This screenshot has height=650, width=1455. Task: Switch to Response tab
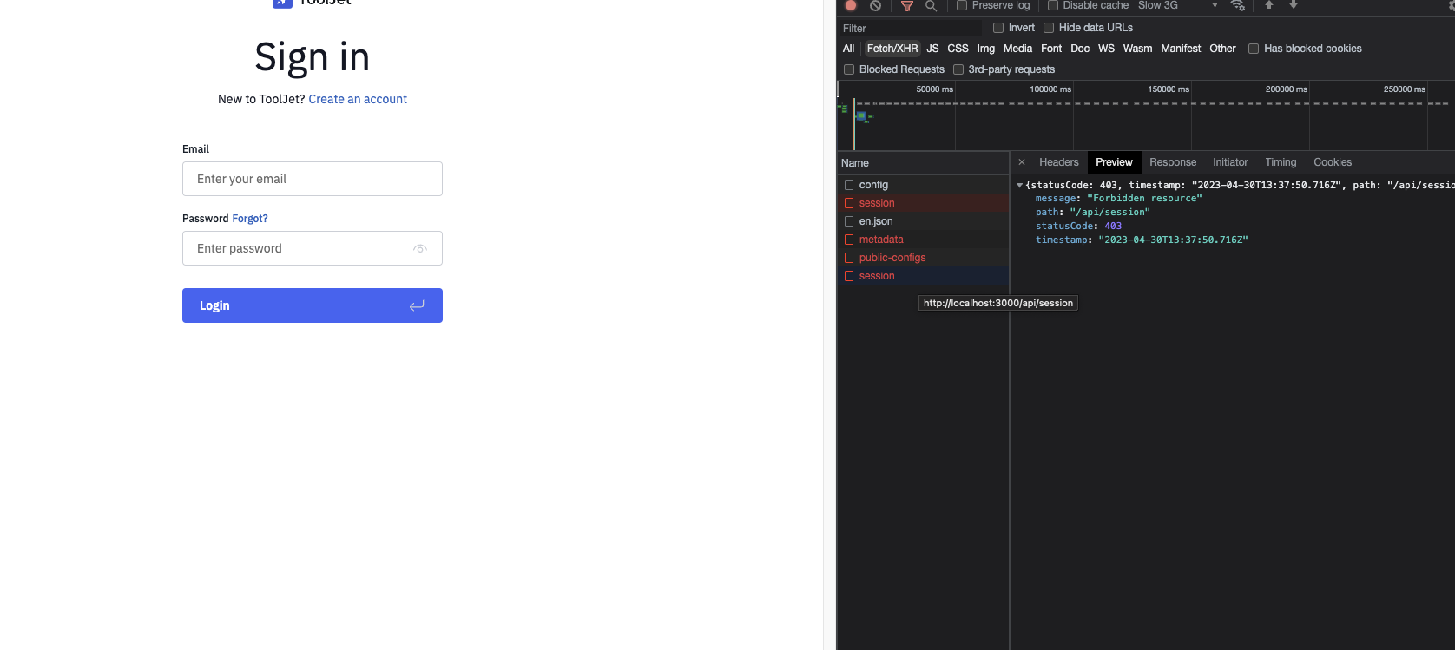coord(1173,162)
